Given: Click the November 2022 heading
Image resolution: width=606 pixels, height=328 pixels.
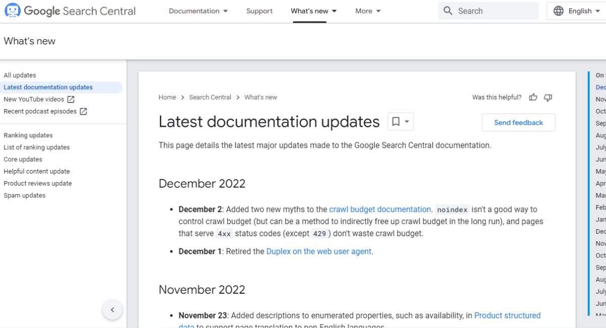Looking at the screenshot, I should pyautogui.click(x=202, y=290).
